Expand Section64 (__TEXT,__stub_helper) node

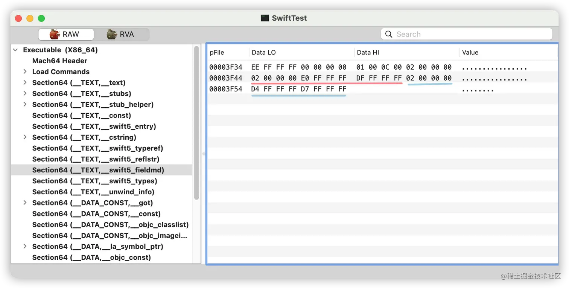pyautogui.click(x=25, y=104)
